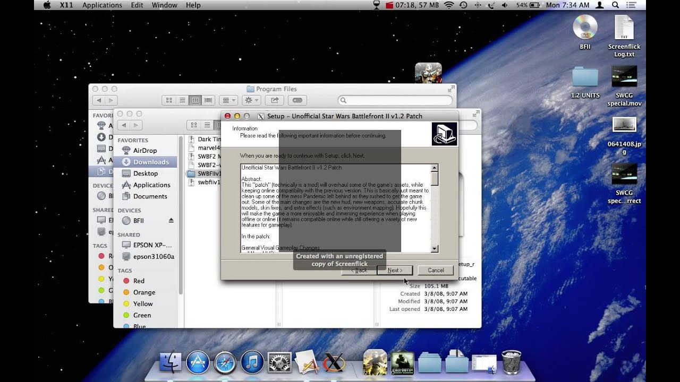Enter full screen in Program Files window
The width and height of the screenshot is (680, 382).
(451, 88)
